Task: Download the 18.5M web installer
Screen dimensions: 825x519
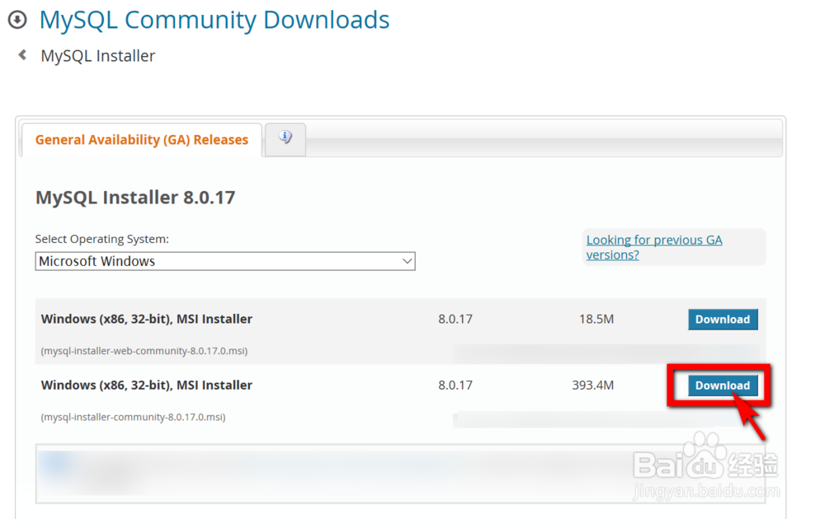Action: pyautogui.click(x=723, y=320)
